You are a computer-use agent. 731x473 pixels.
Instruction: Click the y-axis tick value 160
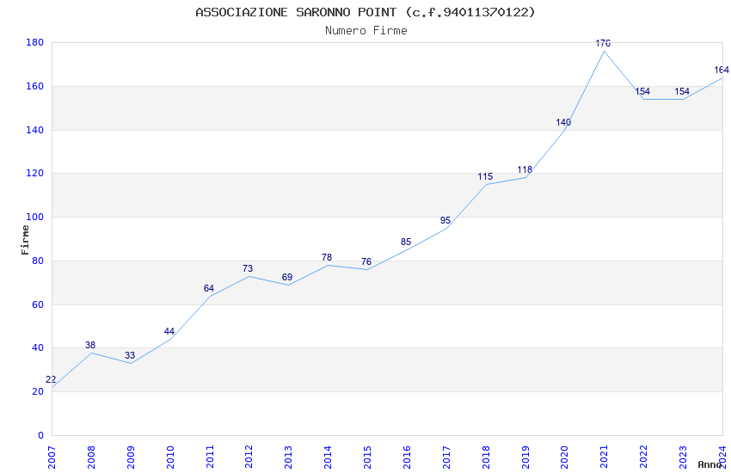tap(35, 86)
